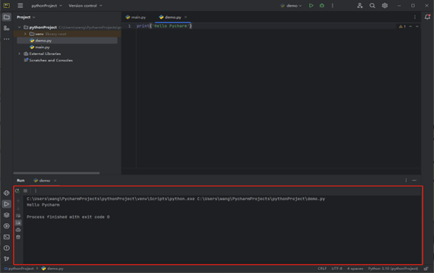
Task: Click the print console output icon
Action: 18,230
